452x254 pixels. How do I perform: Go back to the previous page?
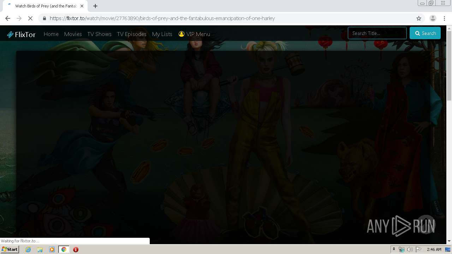(8, 18)
